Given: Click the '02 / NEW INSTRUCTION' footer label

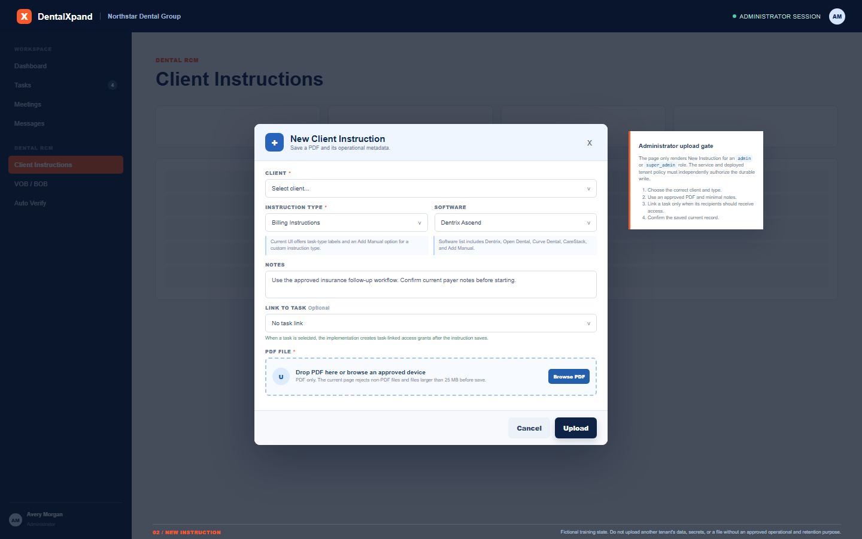Looking at the screenshot, I should click(187, 532).
